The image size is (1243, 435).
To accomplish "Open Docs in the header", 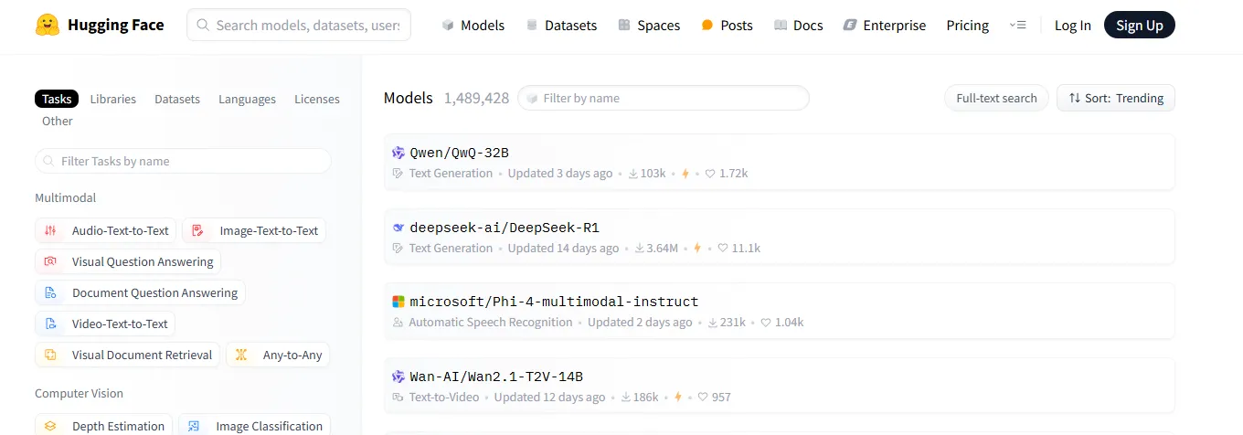I will point(799,26).
